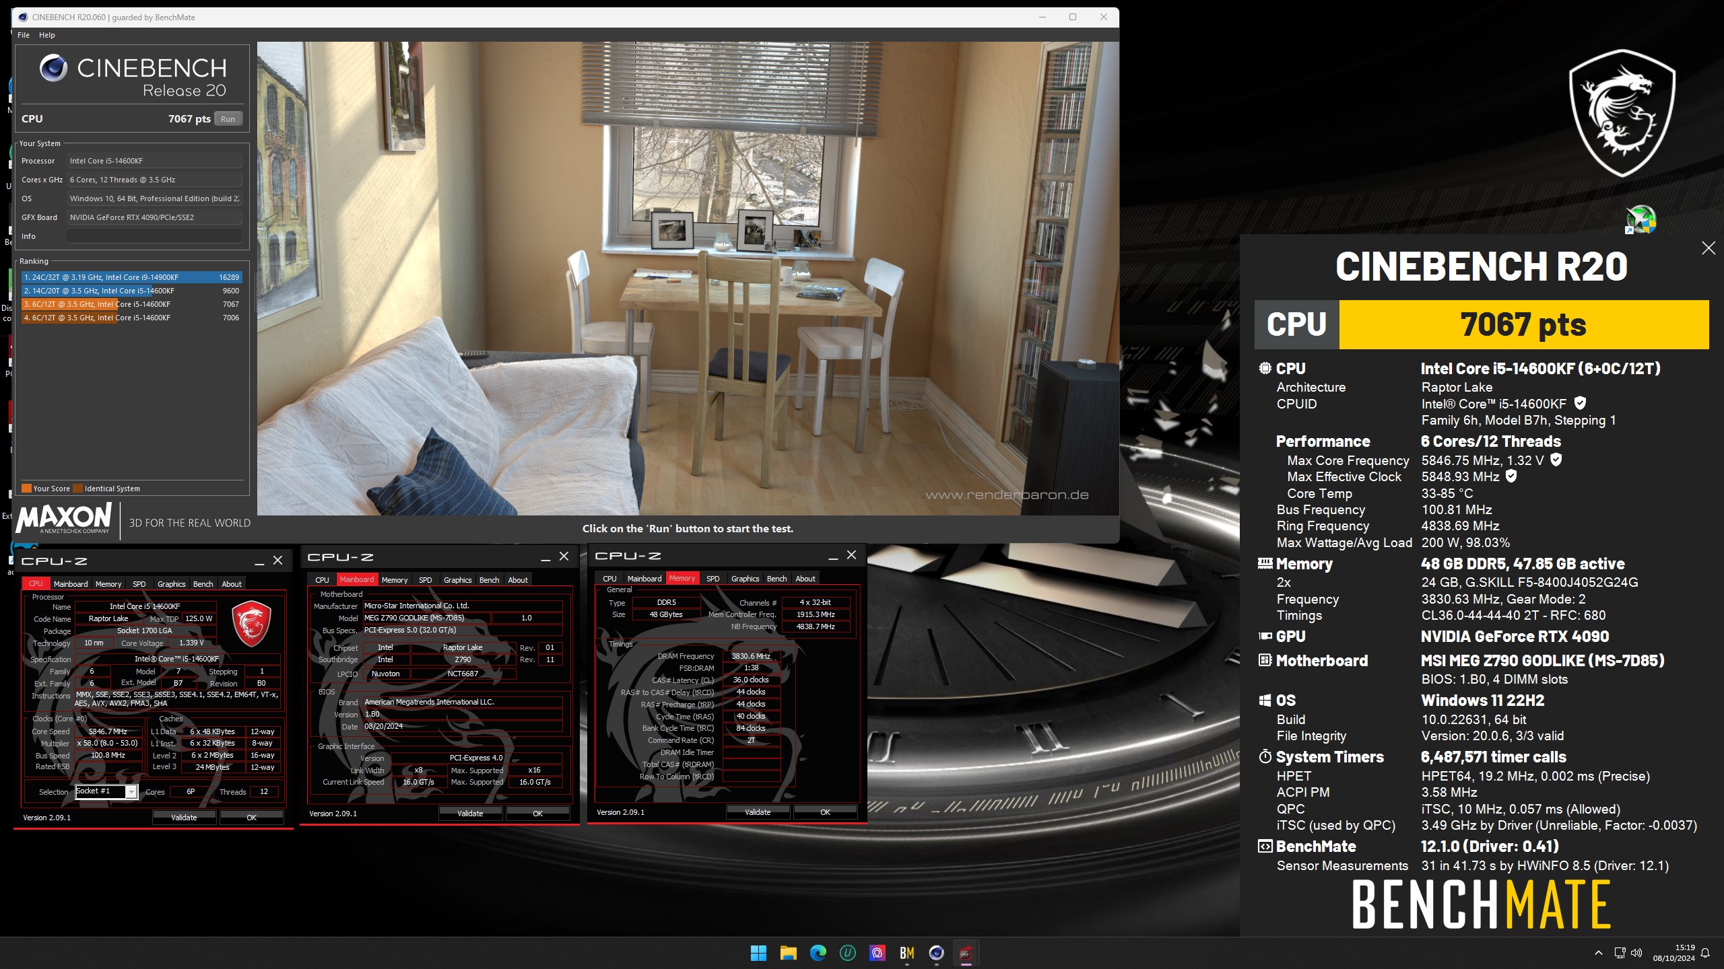The image size is (1724, 969).
Task: Click OK in the Mainboard CPU-Z window
Action: click(x=537, y=814)
